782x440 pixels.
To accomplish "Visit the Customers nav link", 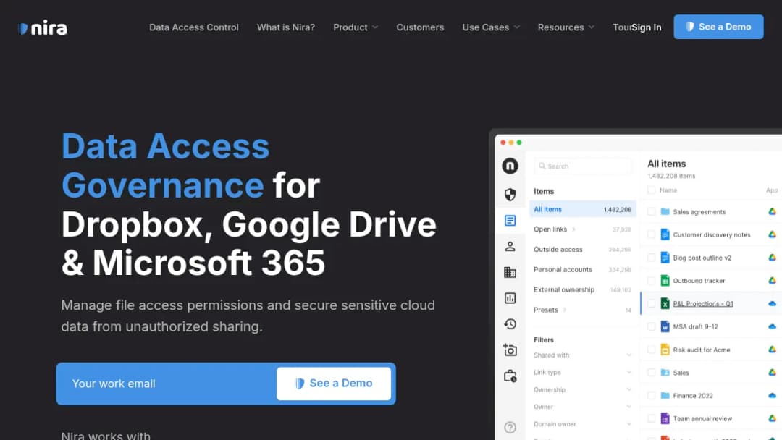I will point(420,27).
